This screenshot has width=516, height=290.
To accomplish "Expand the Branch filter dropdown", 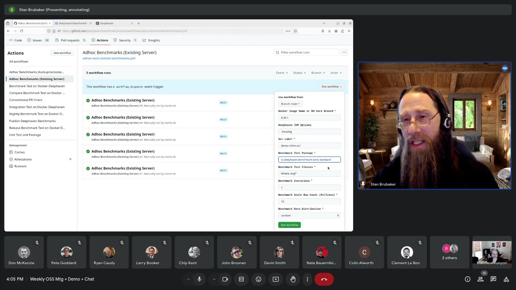I will pos(318,73).
